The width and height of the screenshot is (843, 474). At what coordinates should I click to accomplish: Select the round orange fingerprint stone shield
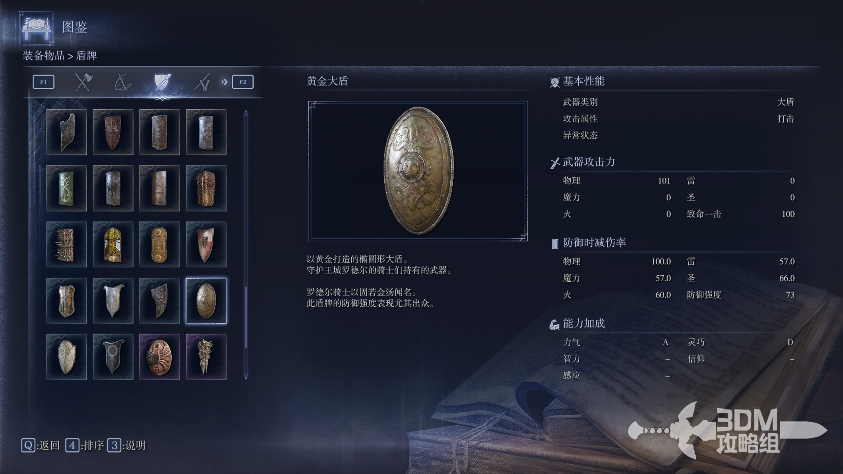coord(159,357)
